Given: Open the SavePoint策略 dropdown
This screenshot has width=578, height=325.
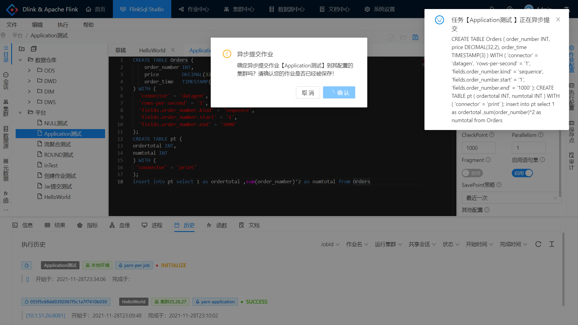Looking at the screenshot, I should pyautogui.click(x=510, y=197).
